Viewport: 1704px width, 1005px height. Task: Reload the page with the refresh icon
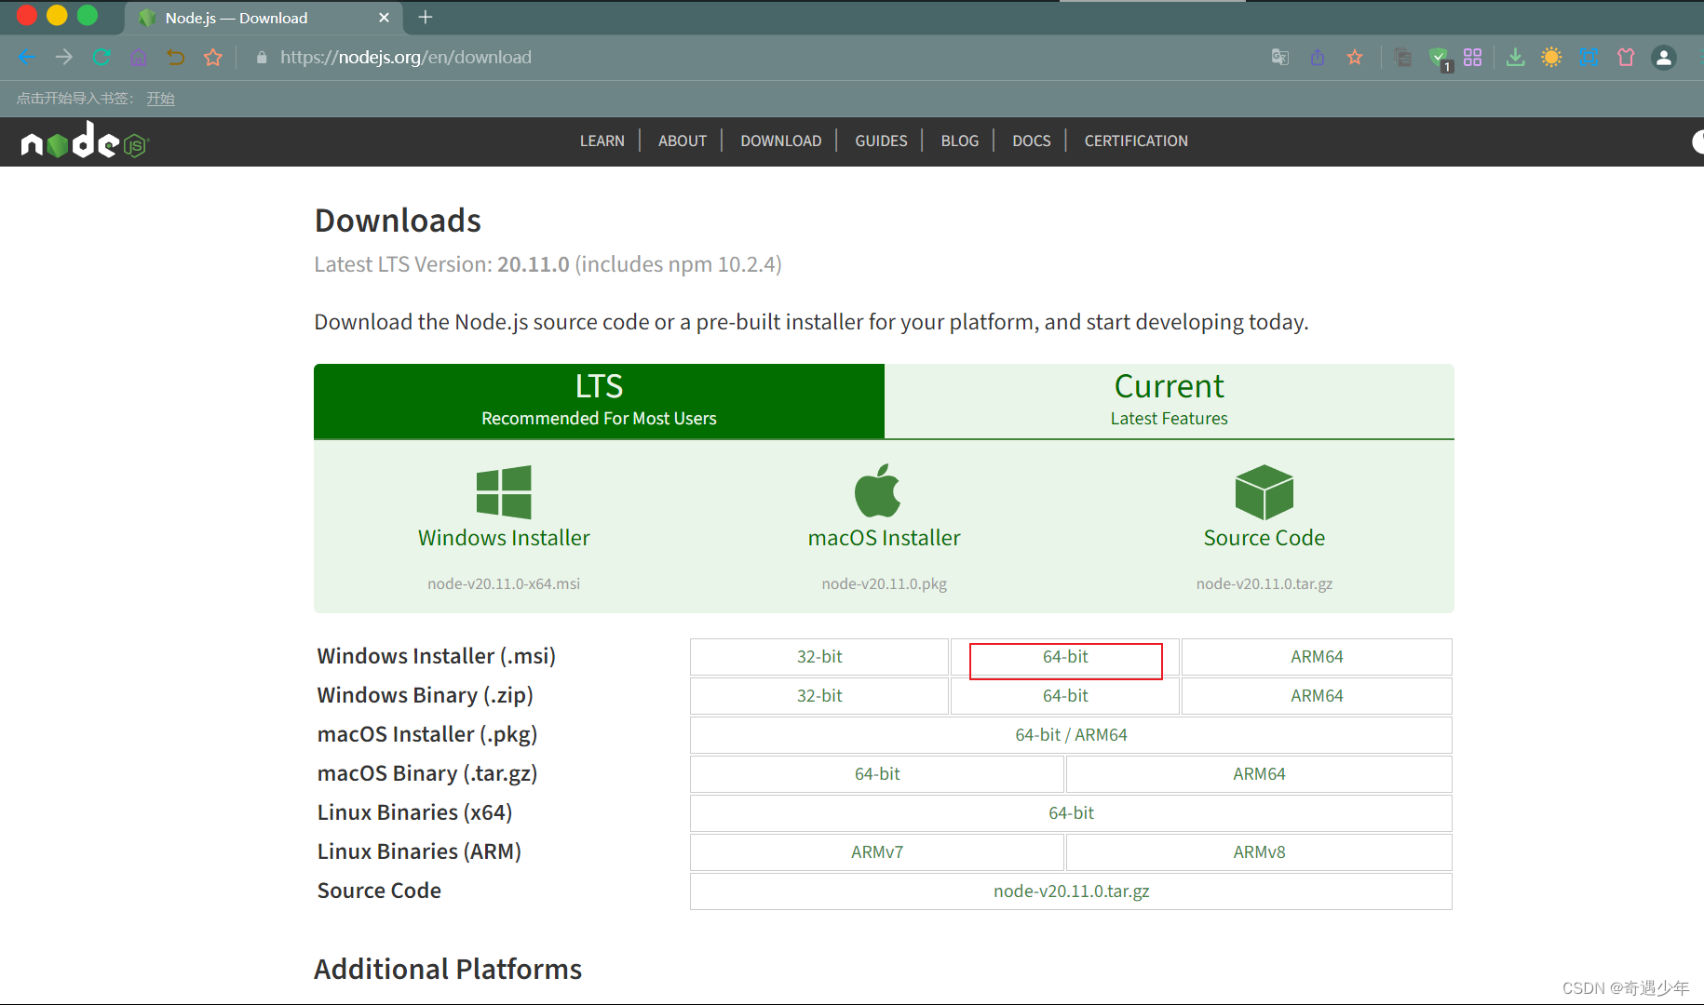click(101, 57)
